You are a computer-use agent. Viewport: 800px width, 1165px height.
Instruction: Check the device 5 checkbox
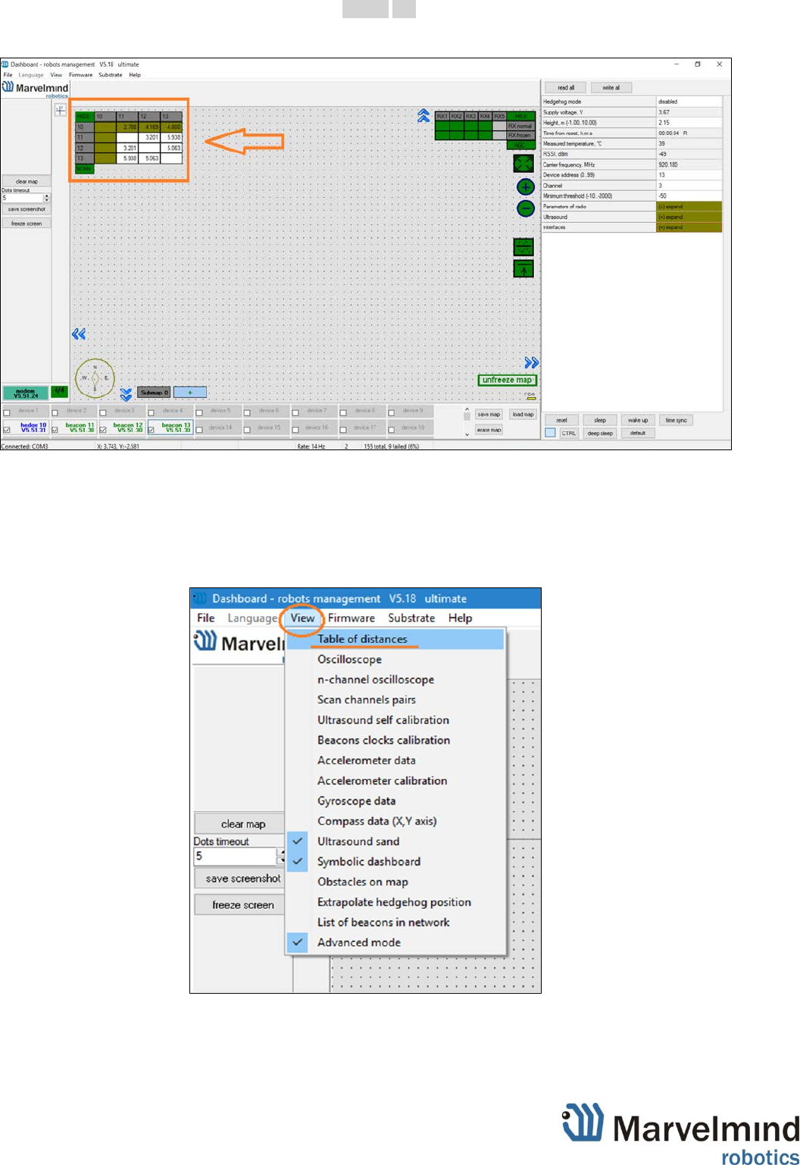click(x=199, y=412)
